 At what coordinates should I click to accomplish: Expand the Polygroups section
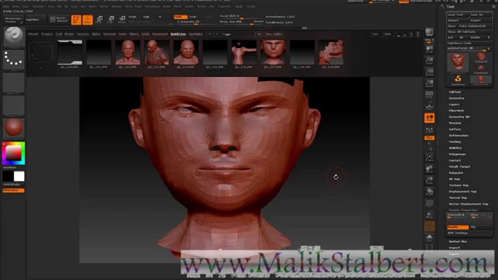458,154
